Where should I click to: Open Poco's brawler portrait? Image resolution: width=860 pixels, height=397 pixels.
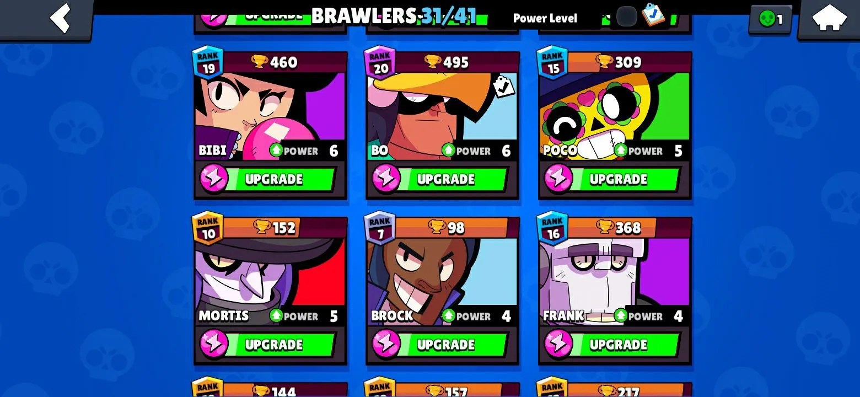[x=615, y=116]
